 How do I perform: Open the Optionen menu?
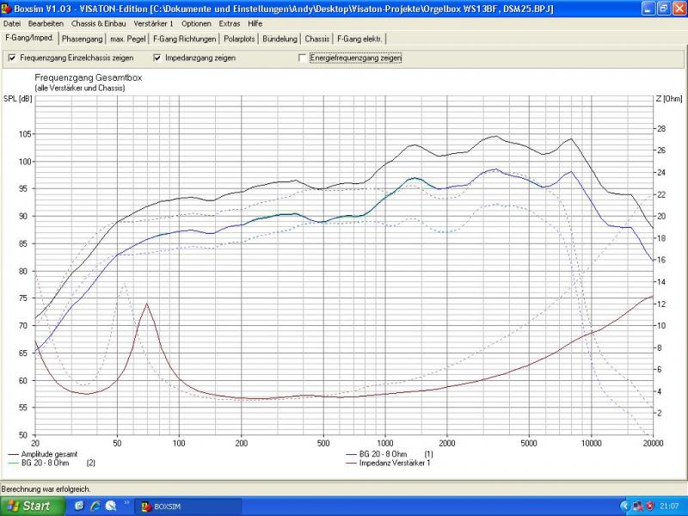click(x=196, y=23)
